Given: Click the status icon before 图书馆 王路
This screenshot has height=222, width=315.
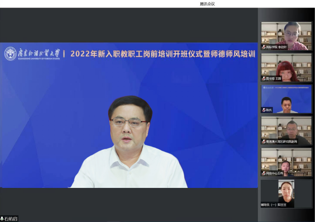Looking at the screenshot, I should [264, 78].
